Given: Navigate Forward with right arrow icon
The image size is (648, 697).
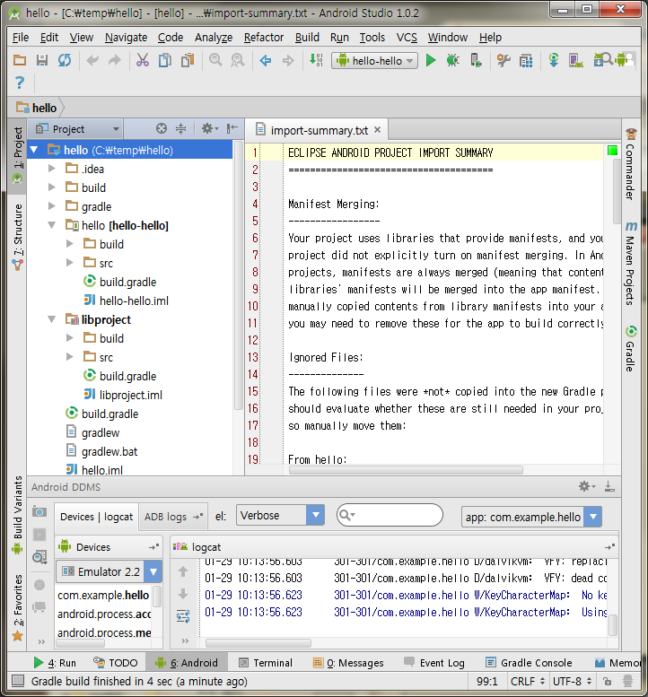Looking at the screenshot, I should (x=288, y=60).
